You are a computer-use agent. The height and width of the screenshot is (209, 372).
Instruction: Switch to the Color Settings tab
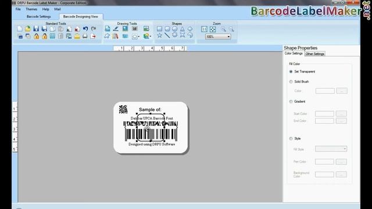click(x=294, y=53)
